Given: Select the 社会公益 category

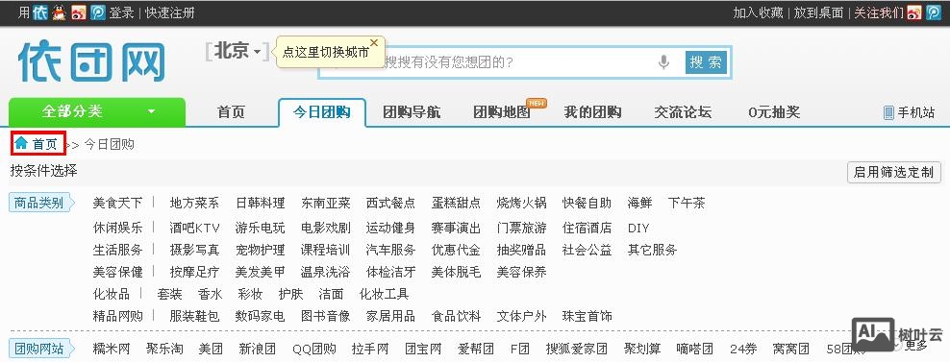Looking at the screenshot, I should click(x=587, y=250).
